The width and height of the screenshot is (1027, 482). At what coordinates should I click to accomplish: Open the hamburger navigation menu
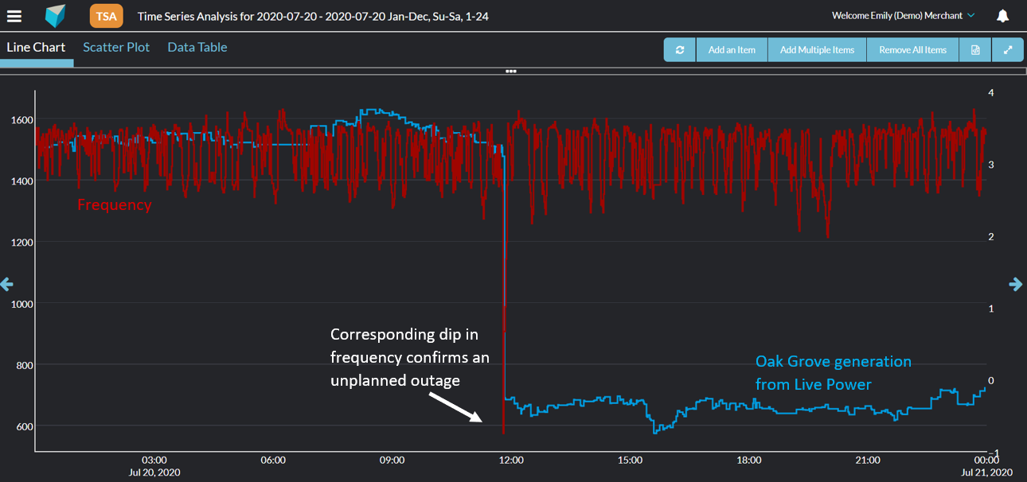tap(14, 16)
